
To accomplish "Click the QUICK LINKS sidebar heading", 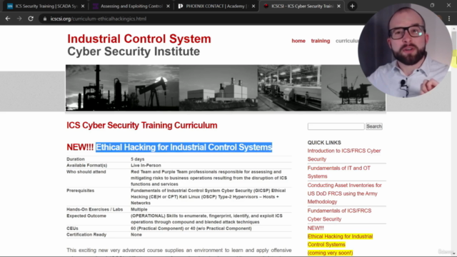I will [x=324, y=143].
